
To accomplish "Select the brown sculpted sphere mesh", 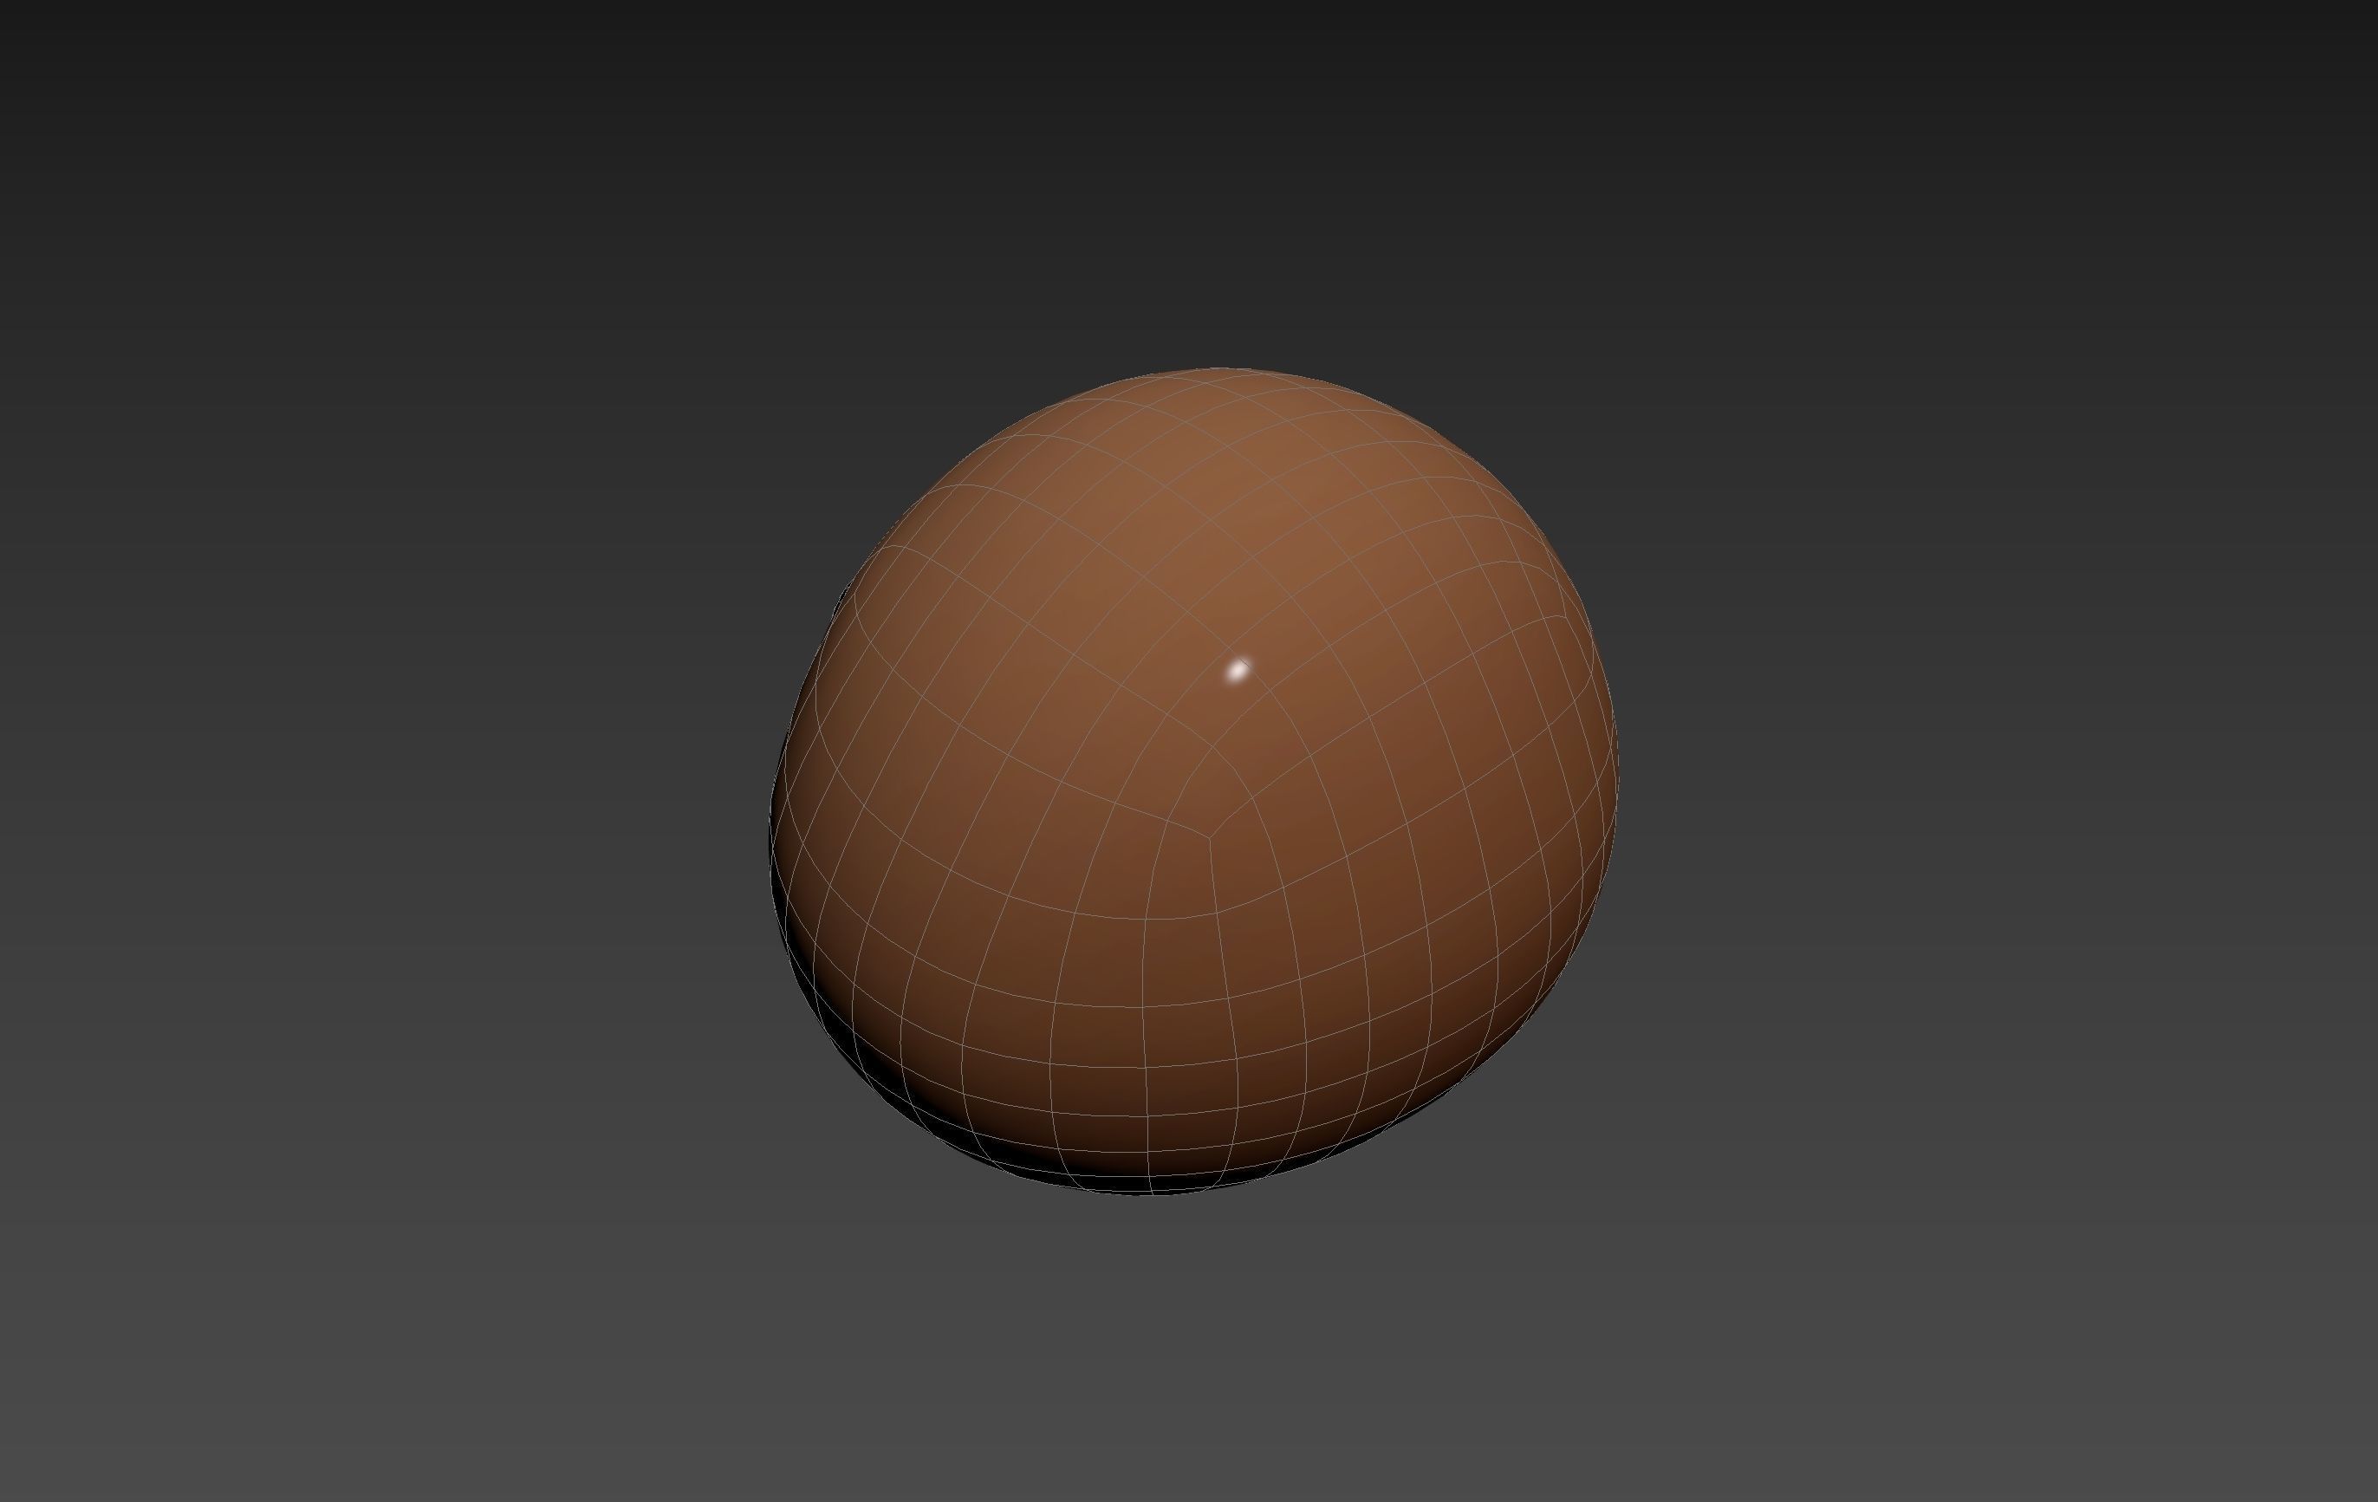I will click(x=1193, y=780).
